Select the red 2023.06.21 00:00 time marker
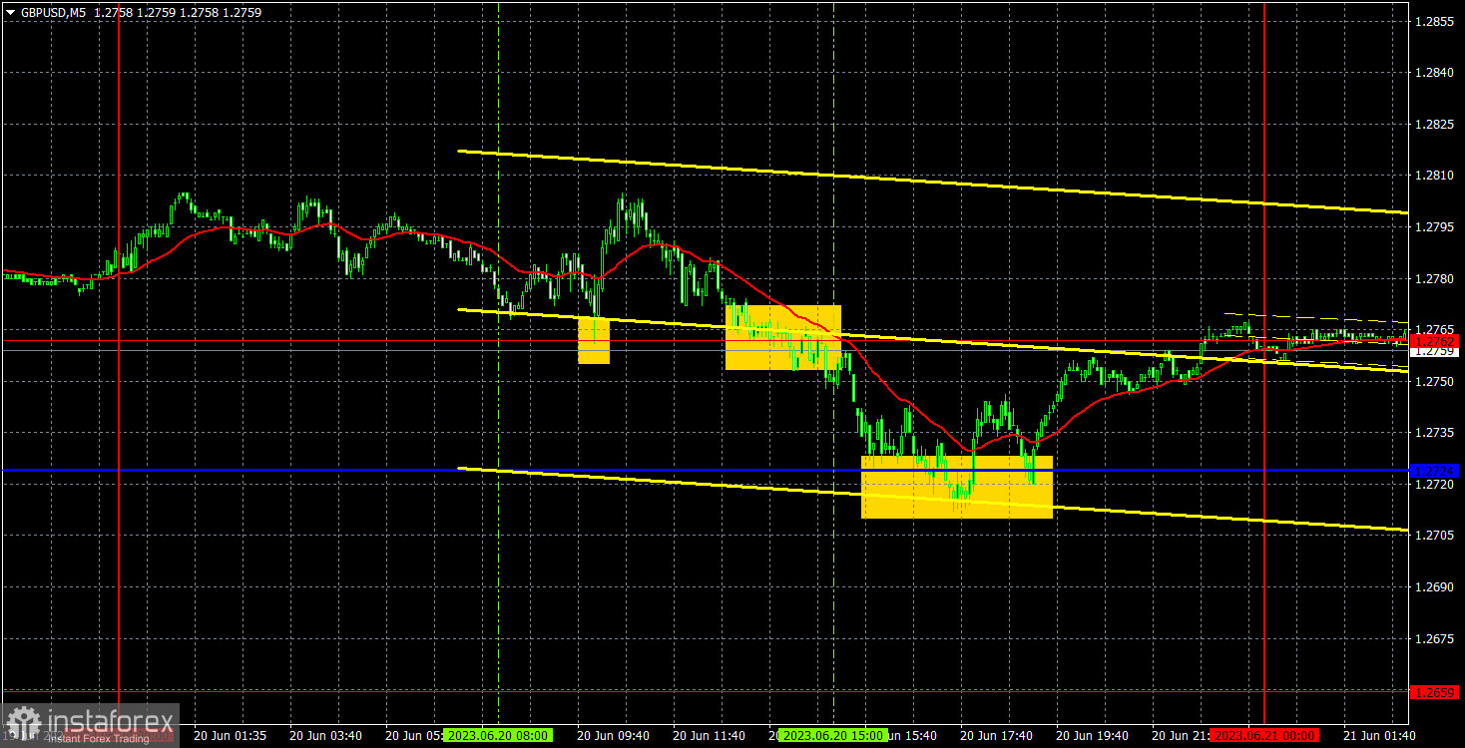The width and height of the screenshot is (1465, 748). click(x=1264, y=735)
